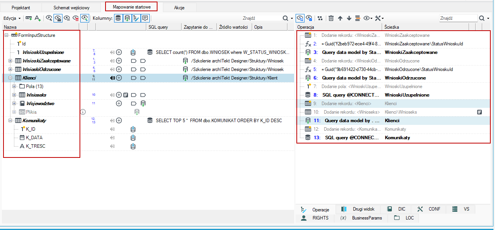Click the add text (A+) icon
Image resolution: width=495 pixels, height=230 pixels.
pyautogui.click(x=38, y=18)
